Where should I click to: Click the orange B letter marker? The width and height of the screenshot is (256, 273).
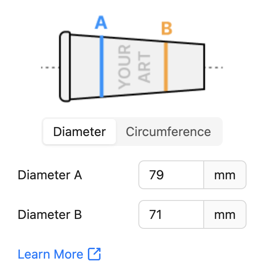pos(167,28)
